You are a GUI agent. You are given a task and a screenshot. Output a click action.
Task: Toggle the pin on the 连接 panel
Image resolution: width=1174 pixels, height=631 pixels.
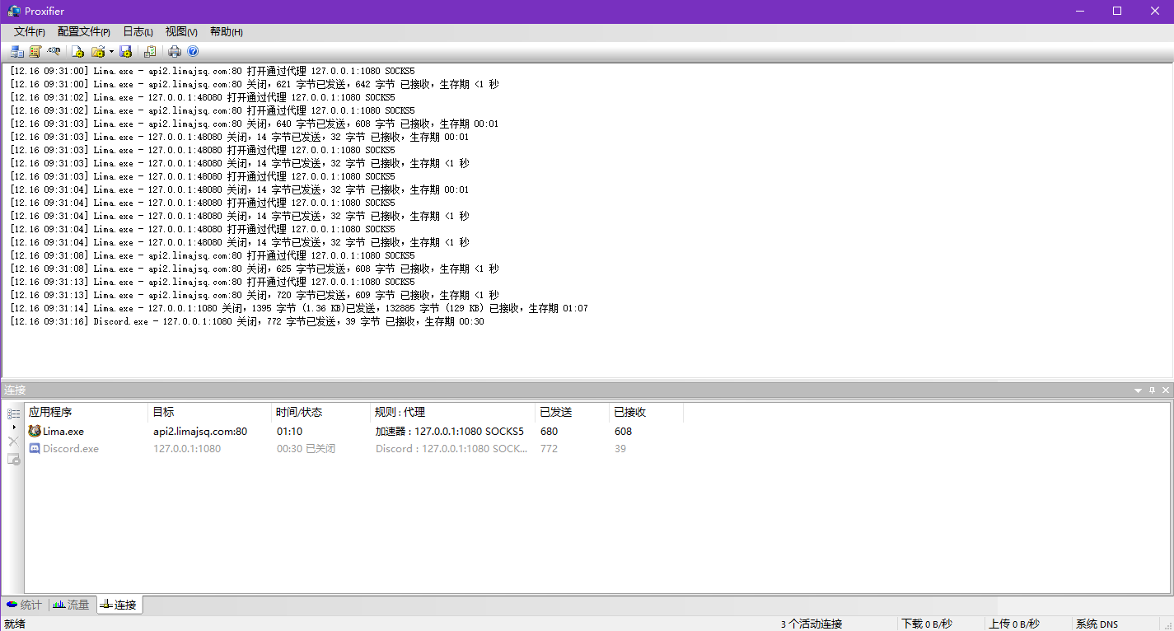pyautogui.click(x=1152, y=390)
